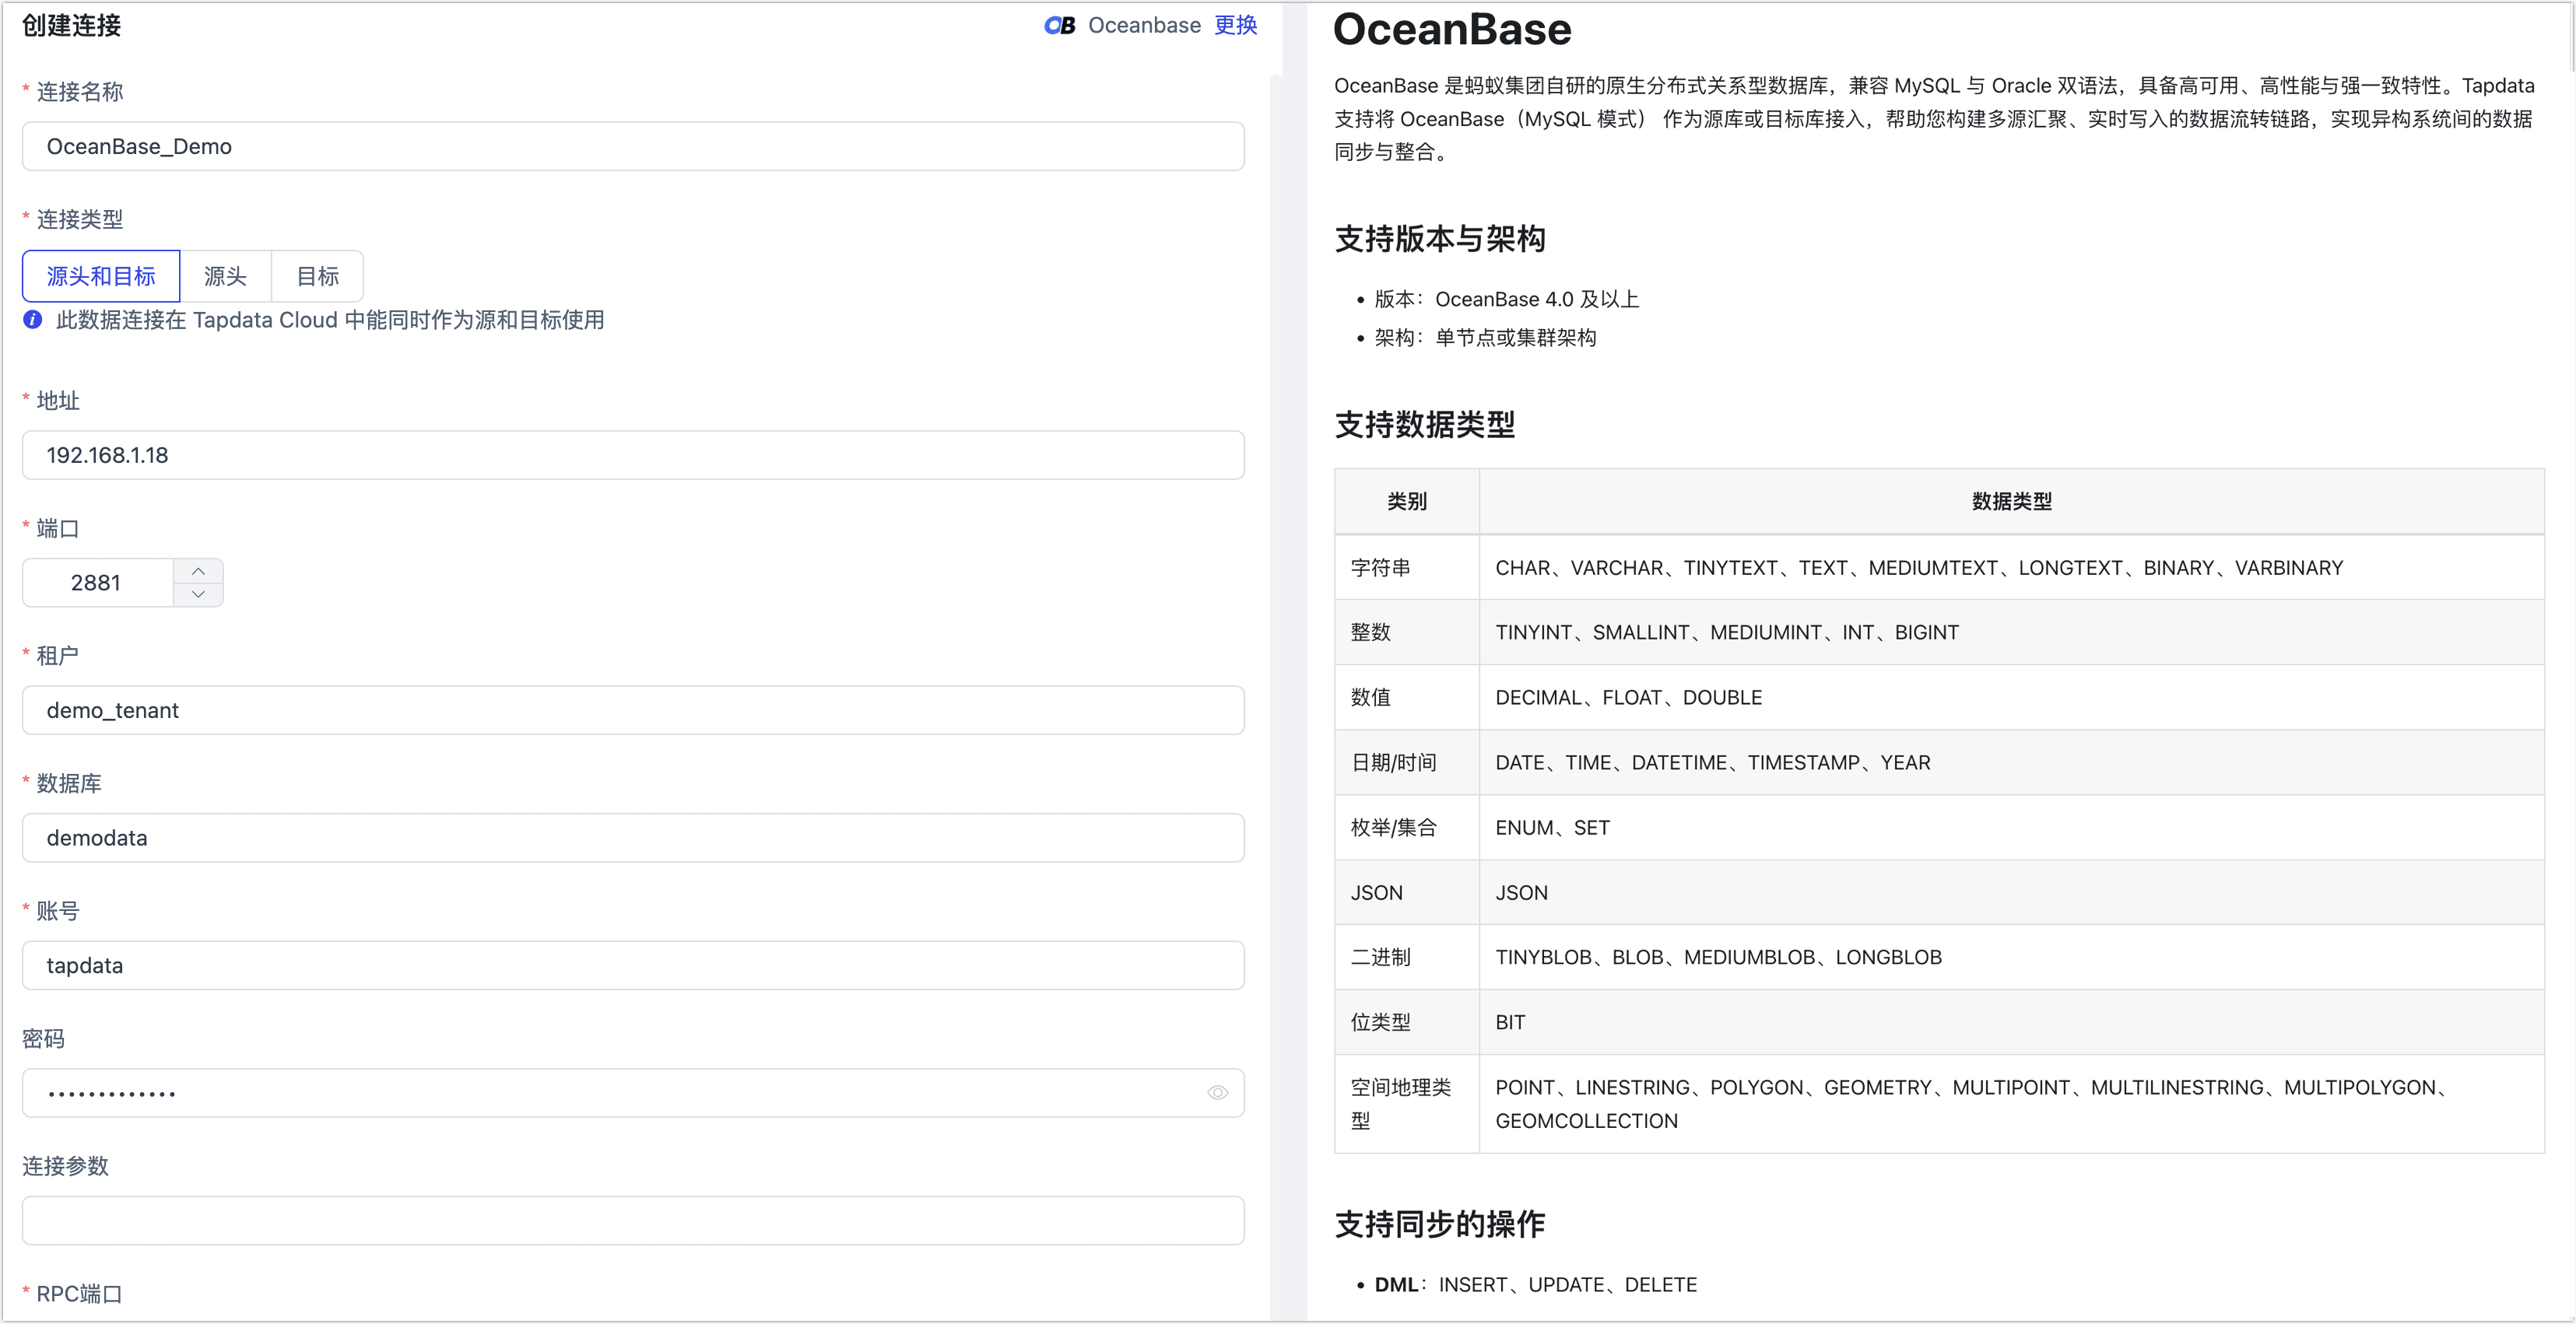2576x1324 pixels.
Task: Click the Oceanbase label in the header
Action: (x=1145, y=25)
